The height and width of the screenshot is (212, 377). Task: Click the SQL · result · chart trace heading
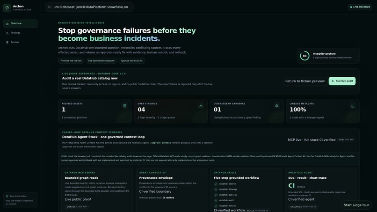[x=307, y=178]
